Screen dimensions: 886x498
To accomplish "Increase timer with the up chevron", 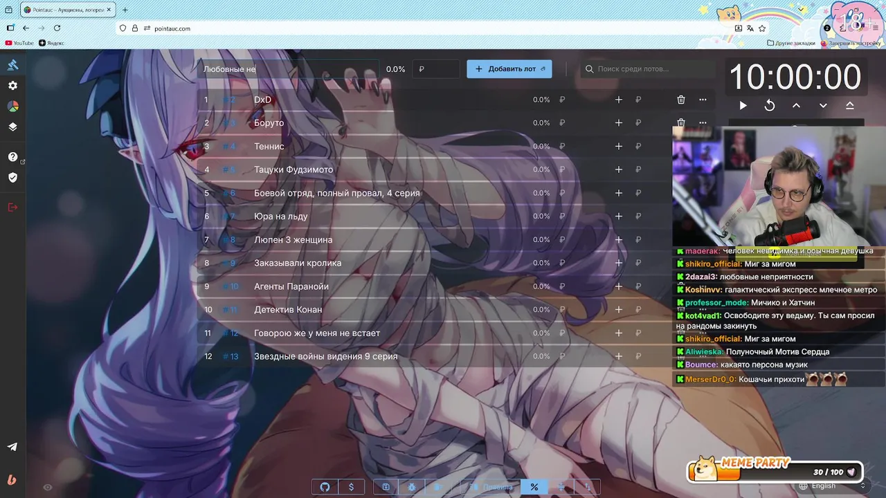I will [796, 105].
